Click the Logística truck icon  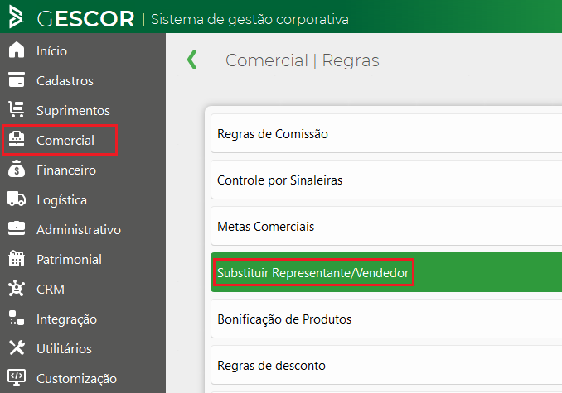[17, 199]
